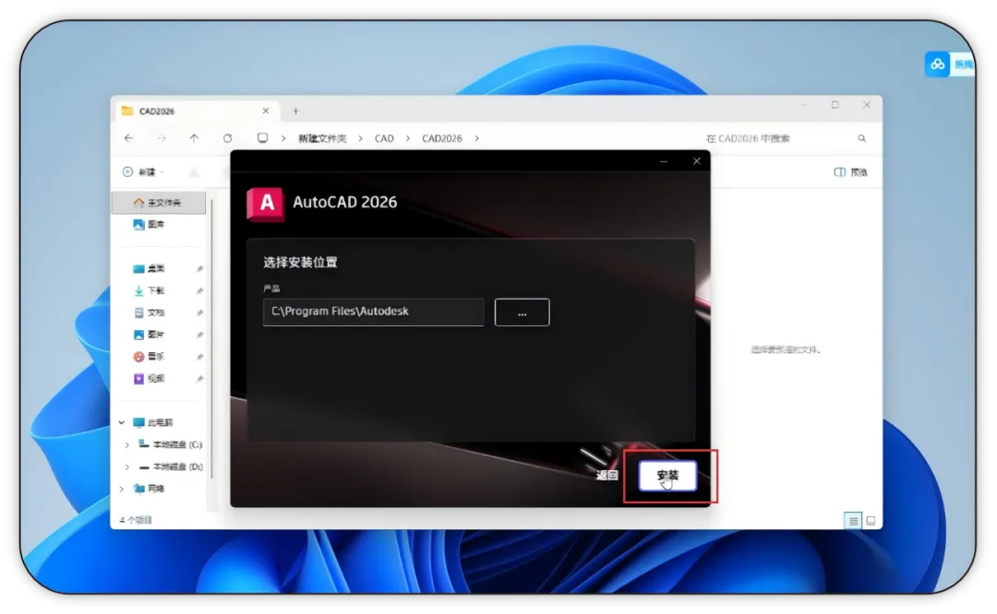Select the CAD2026 File Explorer tab
The height and width of the screenshot is (614, 997).
pos(197,112)
